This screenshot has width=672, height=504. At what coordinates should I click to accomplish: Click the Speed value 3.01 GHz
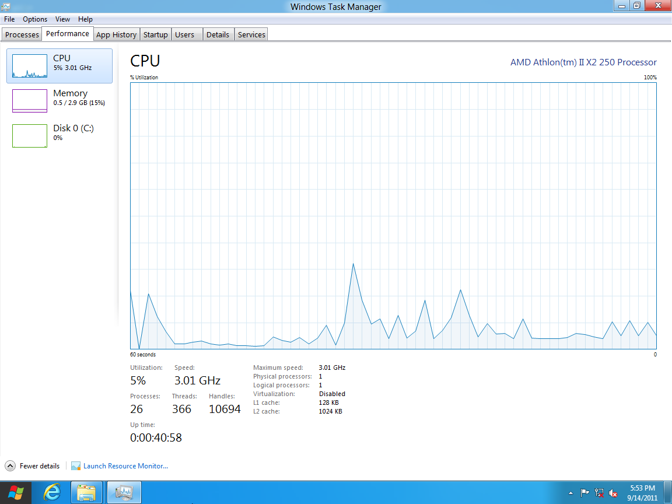coord(198,380)
